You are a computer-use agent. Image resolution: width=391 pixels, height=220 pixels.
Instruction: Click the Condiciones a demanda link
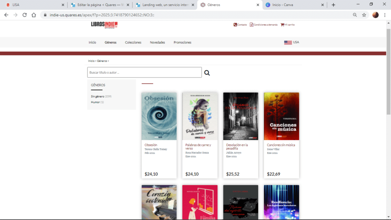point(266,25)
